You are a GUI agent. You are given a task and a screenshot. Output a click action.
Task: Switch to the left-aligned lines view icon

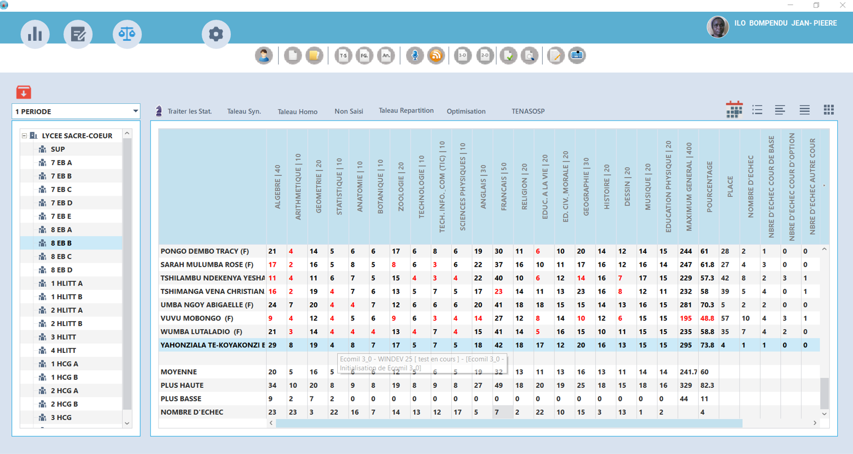pyautogui.click(x=780, y=110)
